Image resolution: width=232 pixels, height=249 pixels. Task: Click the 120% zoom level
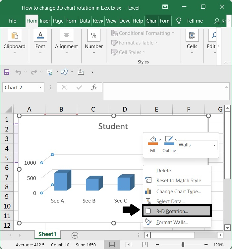(x=218, y=245)
